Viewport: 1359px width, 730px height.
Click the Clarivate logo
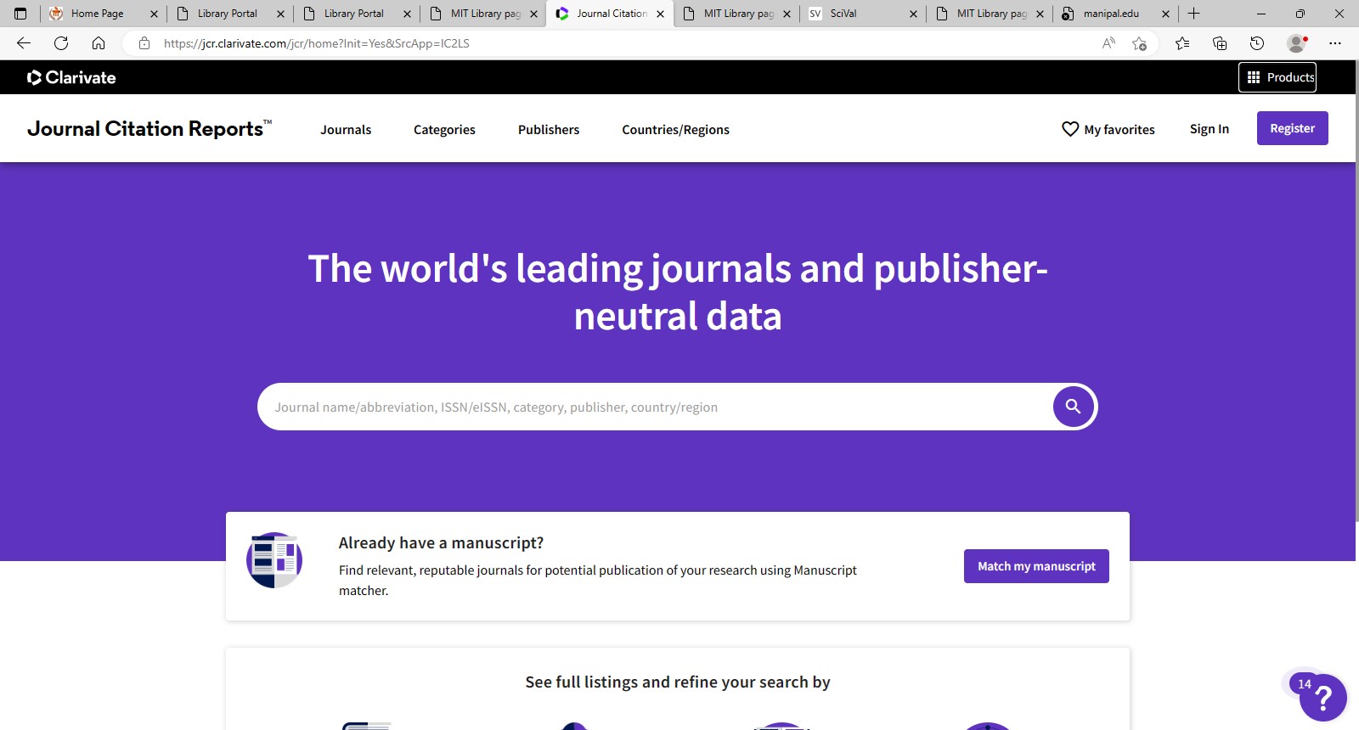(71, 77)
